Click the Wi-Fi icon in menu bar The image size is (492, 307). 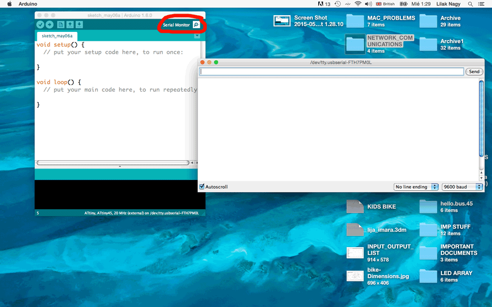358,4
